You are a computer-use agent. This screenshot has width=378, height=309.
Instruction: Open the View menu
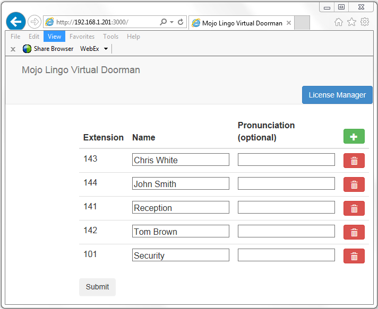coord(54,37)
